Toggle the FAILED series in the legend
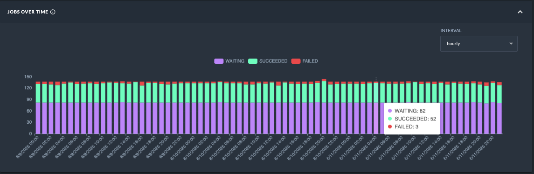Screen dimensions: 534x174 pos(305,61)
